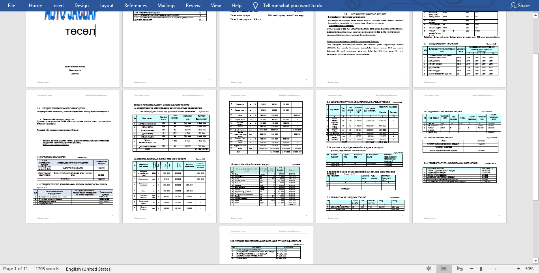Viewport: 539px width, 273px height.
Task: Click the heading '1.5 ҮЙЛДВЭРЛЭЛИЙН ТЕХНОЛОГИЙН БОДЛОГО'
Action: coord(61,108)
